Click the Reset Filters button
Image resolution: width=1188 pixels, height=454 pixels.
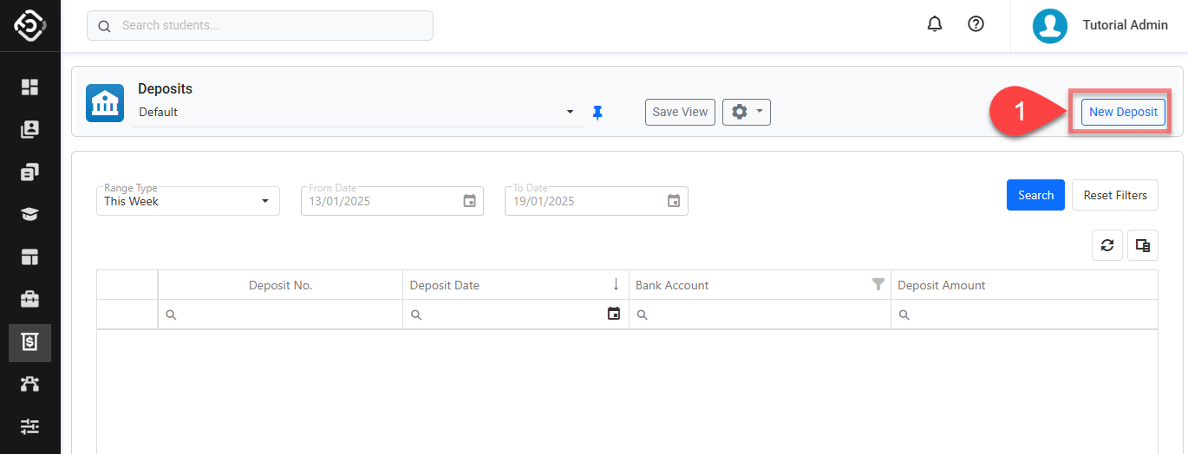pyautogui.click(x=1114, y=195)
